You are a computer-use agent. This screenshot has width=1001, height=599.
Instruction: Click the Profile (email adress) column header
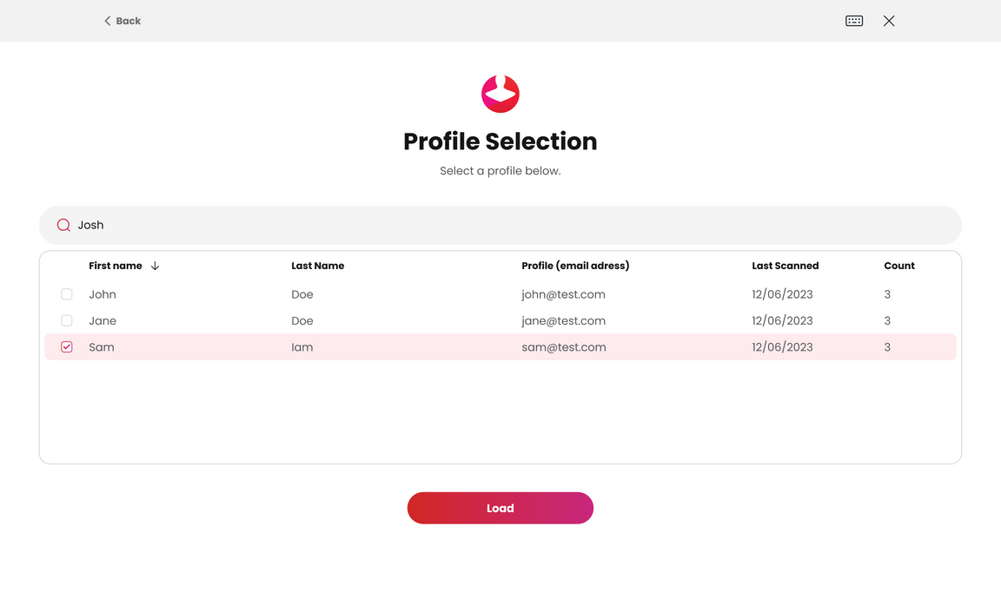(575, 266)
